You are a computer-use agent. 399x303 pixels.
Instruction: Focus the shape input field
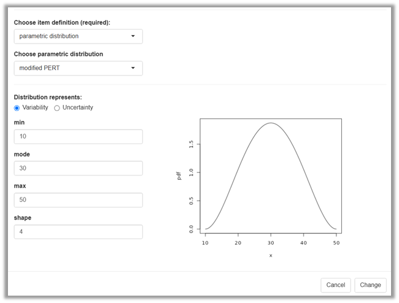78,232
